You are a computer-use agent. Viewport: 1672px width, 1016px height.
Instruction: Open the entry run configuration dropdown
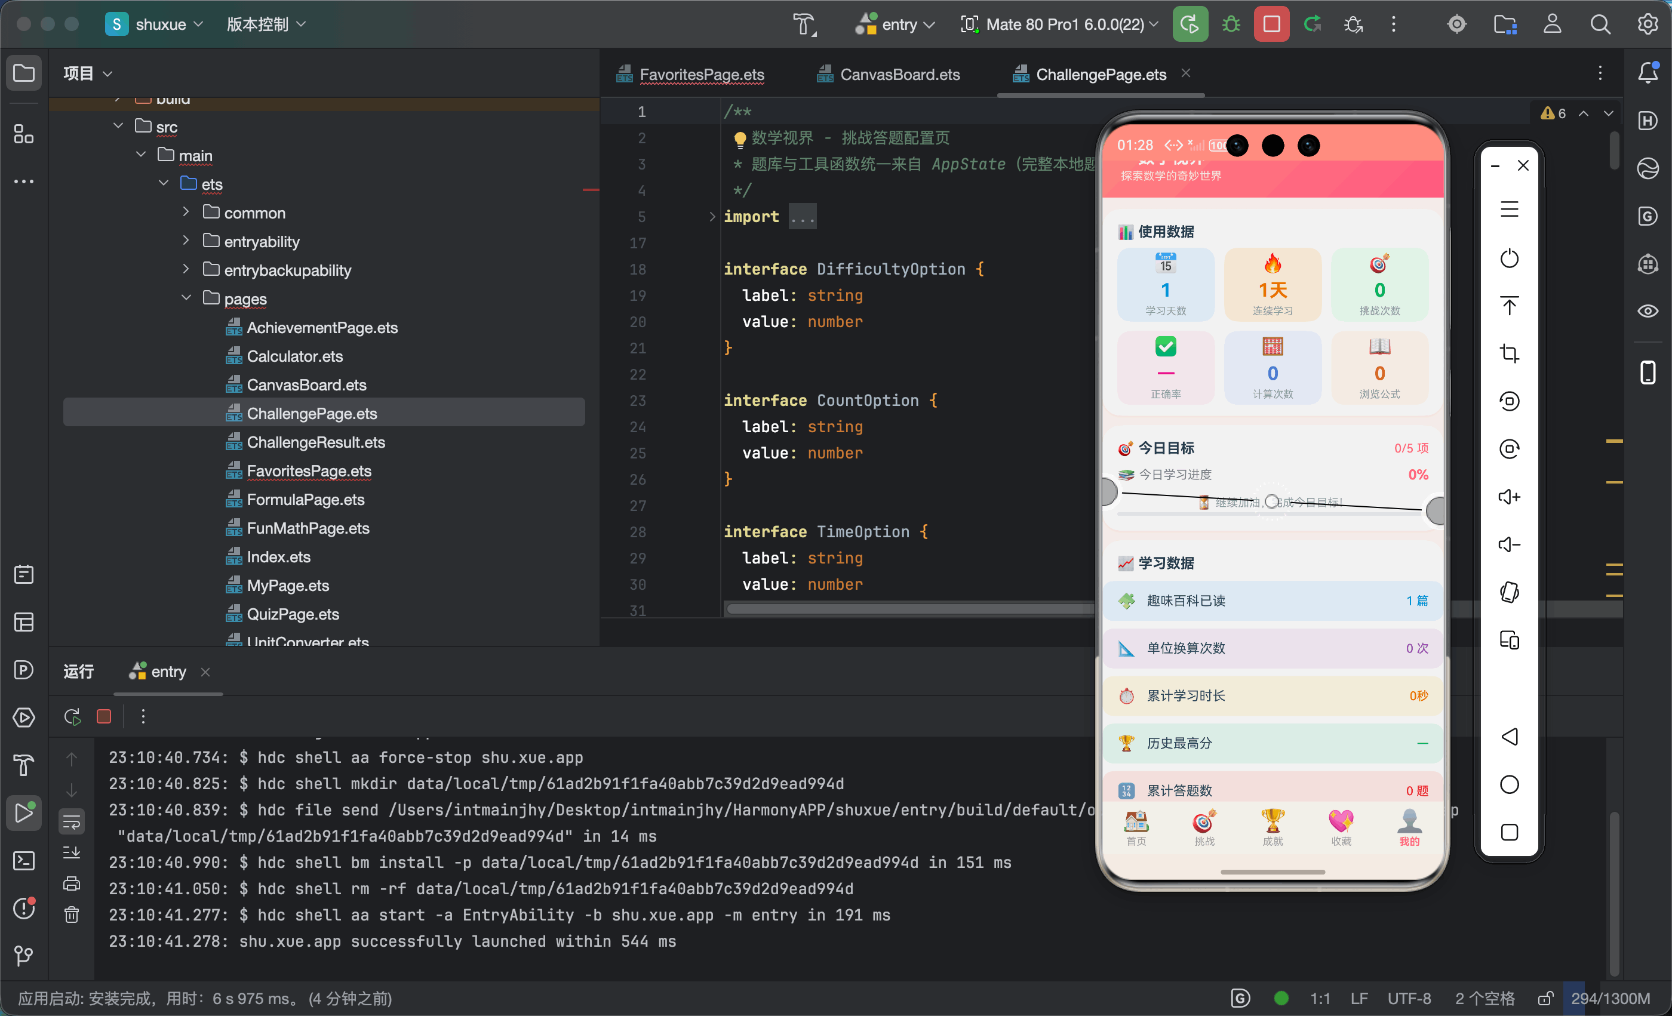(x=895, y=24)
